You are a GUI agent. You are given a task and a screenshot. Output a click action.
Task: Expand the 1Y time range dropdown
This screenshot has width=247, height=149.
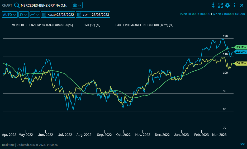23,14
